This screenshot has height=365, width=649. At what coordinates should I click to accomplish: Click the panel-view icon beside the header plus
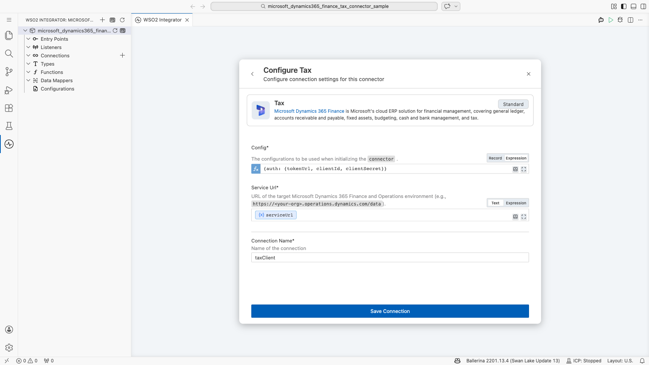(112, 20)
